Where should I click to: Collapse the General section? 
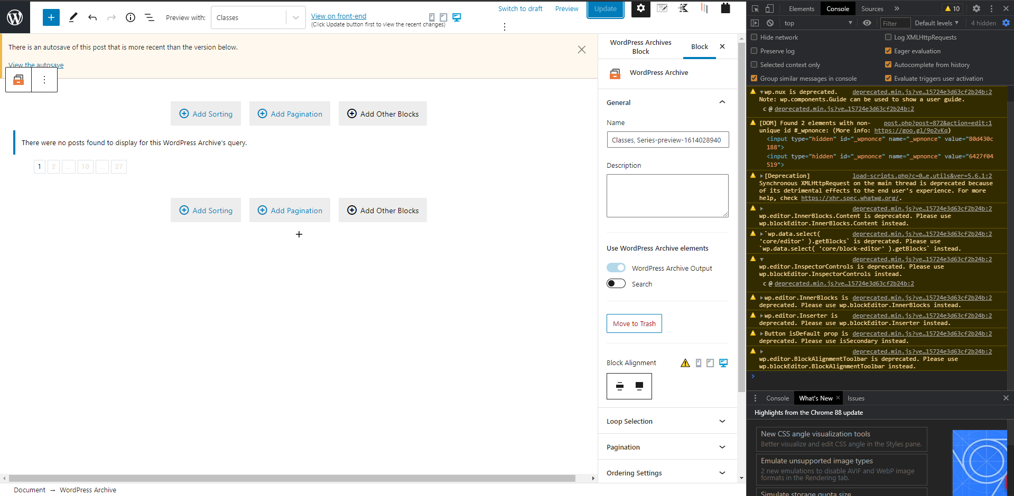point(667,102)
